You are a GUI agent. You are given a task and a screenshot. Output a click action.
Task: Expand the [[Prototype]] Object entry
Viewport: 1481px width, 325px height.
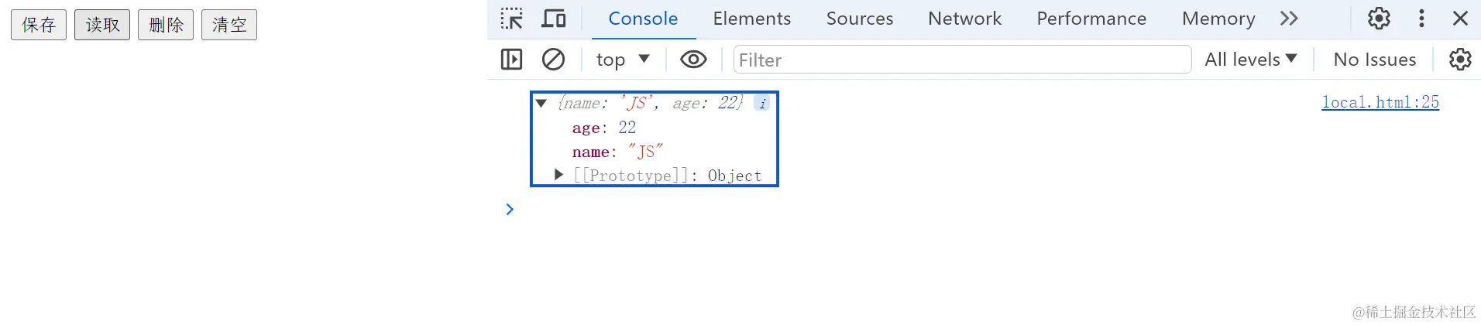point(558,175)
